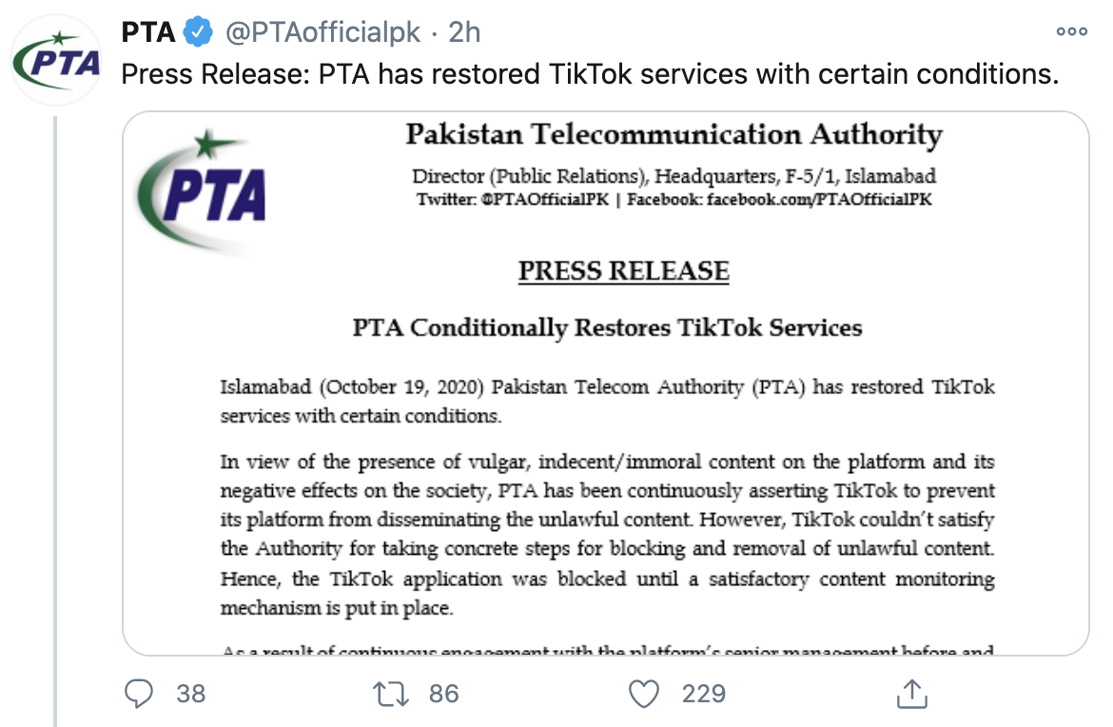The width and height of the screenshot is (1113, 727).
Task: Click the "Pakistan Telecommunication Authority" header in the image
Action: coord(674,135)
